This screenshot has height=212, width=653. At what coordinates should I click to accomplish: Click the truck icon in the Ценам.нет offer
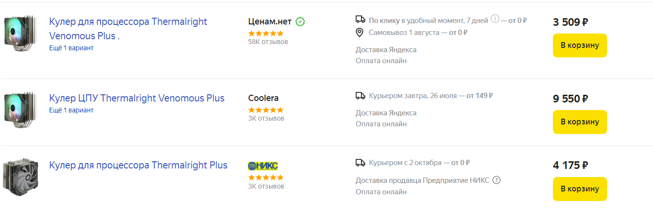click(x=360, y=20)
